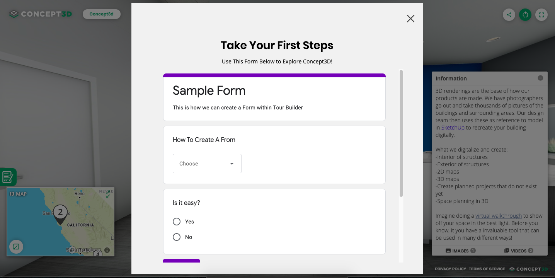Open the green form icon on left edge
555x278 pixels.
(8, 177)
